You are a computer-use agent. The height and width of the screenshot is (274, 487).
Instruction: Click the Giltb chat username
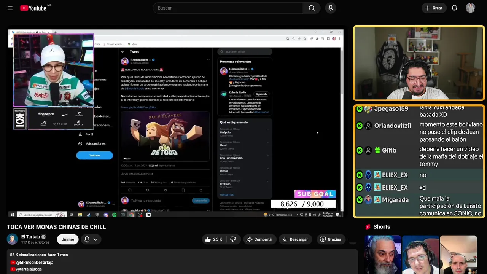pyautogui.click(x=389, y=151)
